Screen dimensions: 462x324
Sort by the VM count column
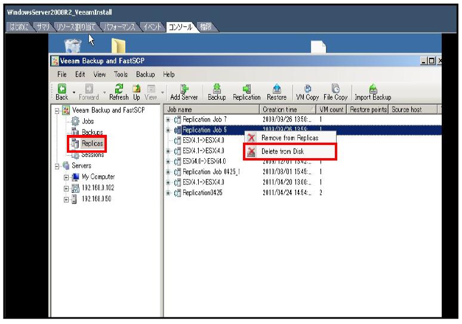[x=331, y=110]
